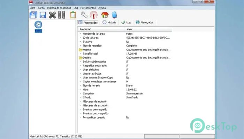Switch to the Propiedades tab
The image size is (244, 139).
[88, 23]
